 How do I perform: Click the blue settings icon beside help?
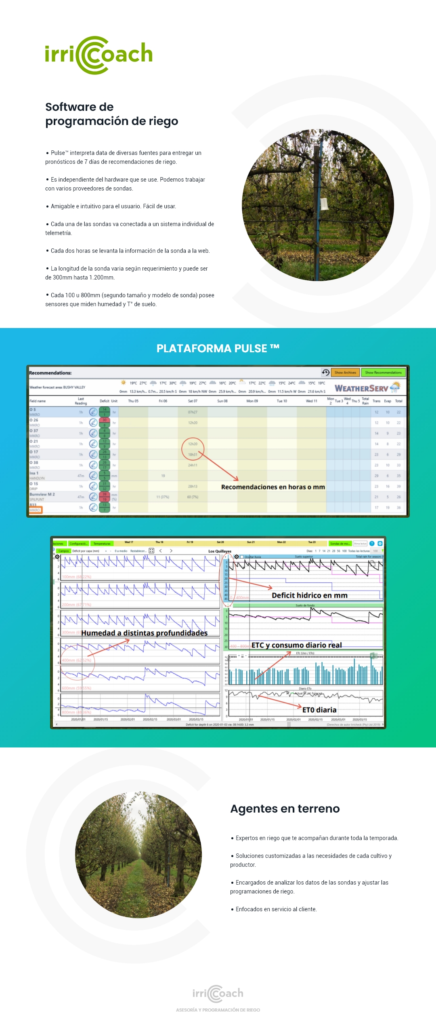tap(380, 544)
